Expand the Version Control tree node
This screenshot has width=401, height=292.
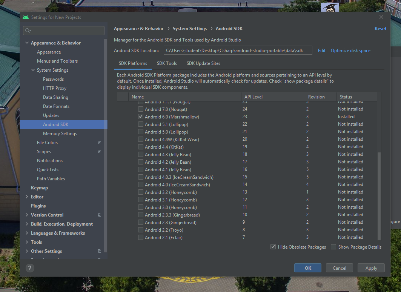(x=27, y=215)
